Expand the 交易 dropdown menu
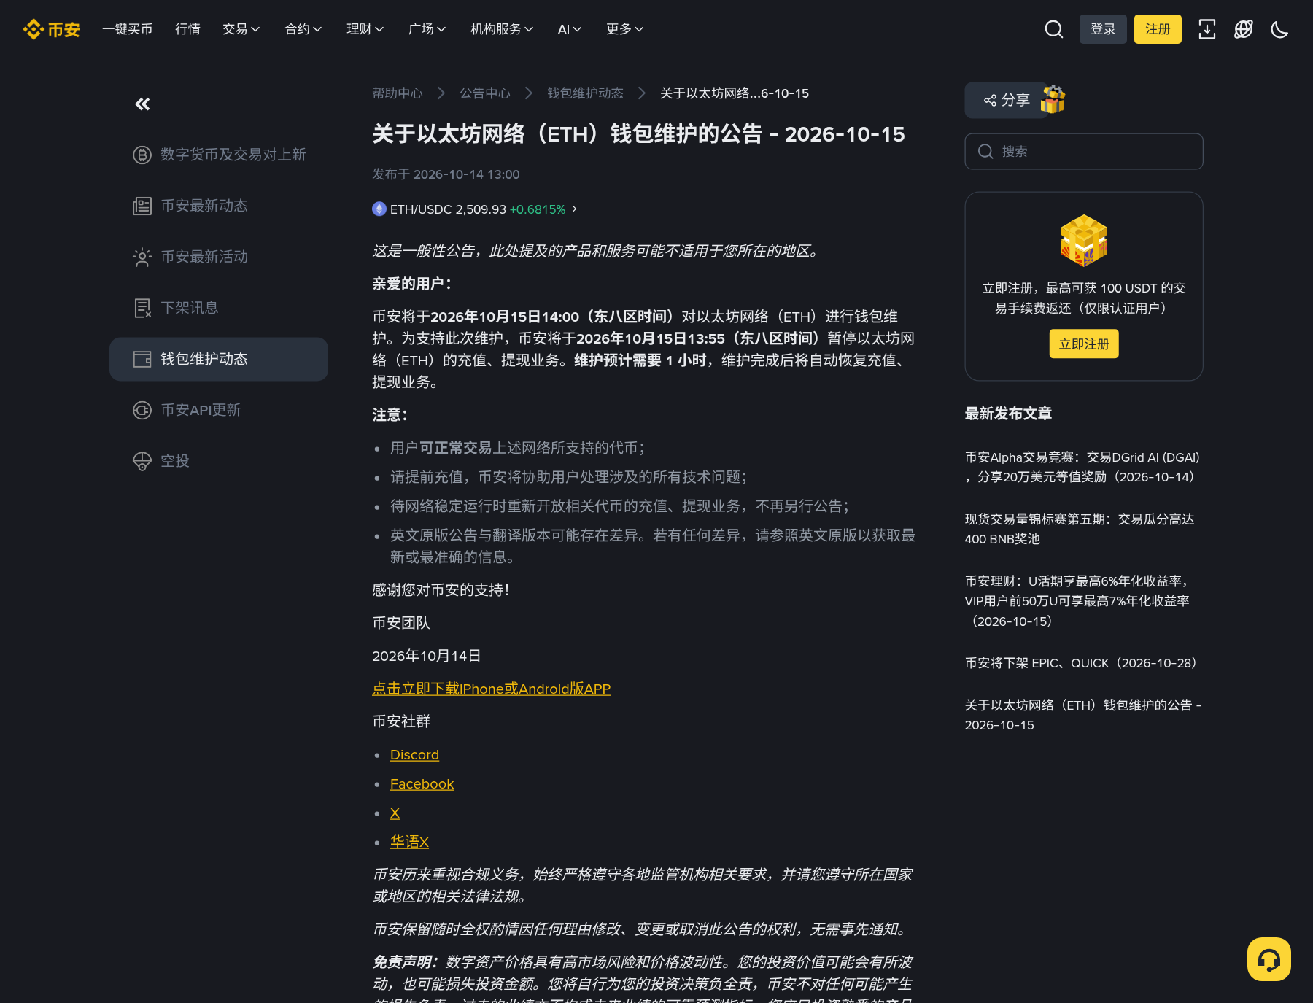Screen dimensions: 1313x1003 (241, 29)
